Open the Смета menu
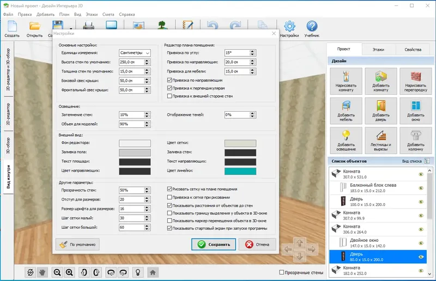Viewport: 436px width, 281px height. tap(108, 15)
